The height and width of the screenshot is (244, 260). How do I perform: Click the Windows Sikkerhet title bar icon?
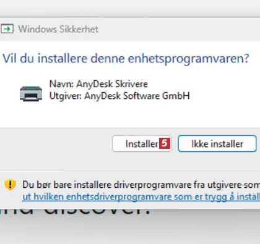coord(7,29)
